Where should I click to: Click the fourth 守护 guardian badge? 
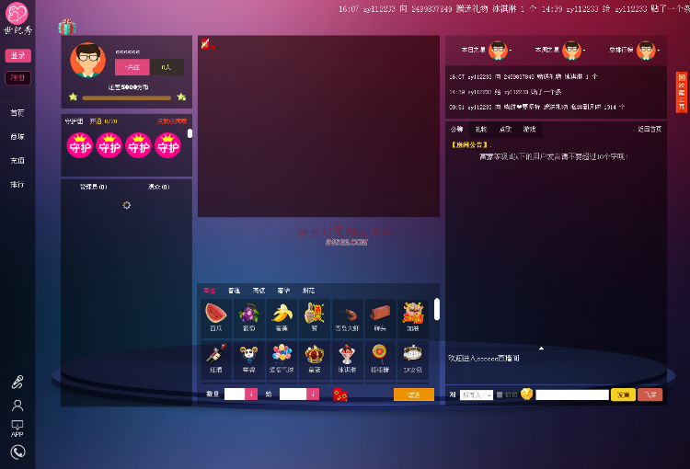pyautogui.click(x=167, y=145)
